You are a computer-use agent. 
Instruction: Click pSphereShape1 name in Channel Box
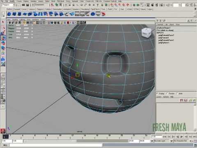point(163,28)
